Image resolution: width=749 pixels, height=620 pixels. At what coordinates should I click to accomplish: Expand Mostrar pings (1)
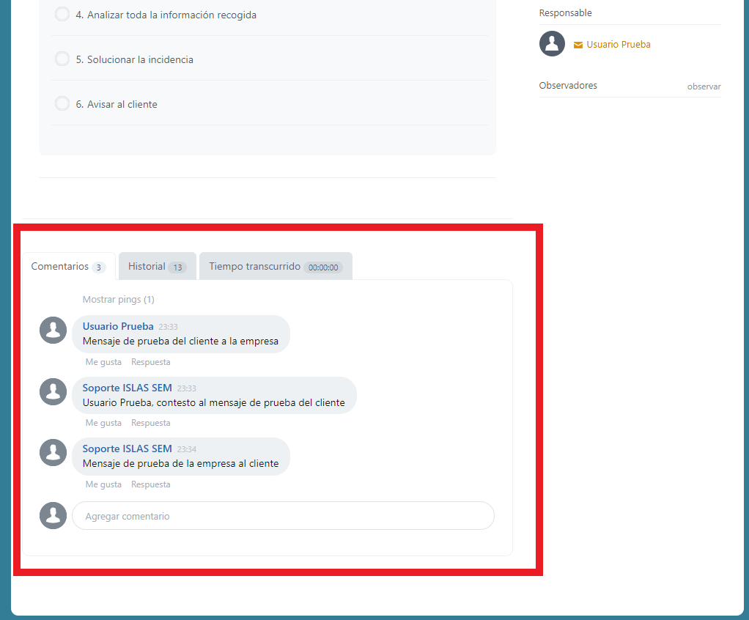click(118, 300)
